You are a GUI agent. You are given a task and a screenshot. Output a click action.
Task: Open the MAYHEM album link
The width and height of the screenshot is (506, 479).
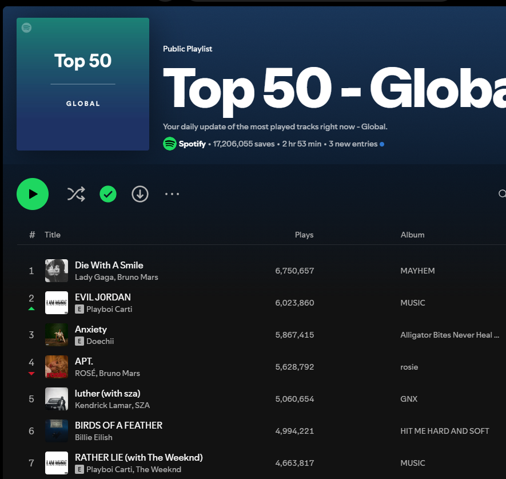[x=417, y=271]
